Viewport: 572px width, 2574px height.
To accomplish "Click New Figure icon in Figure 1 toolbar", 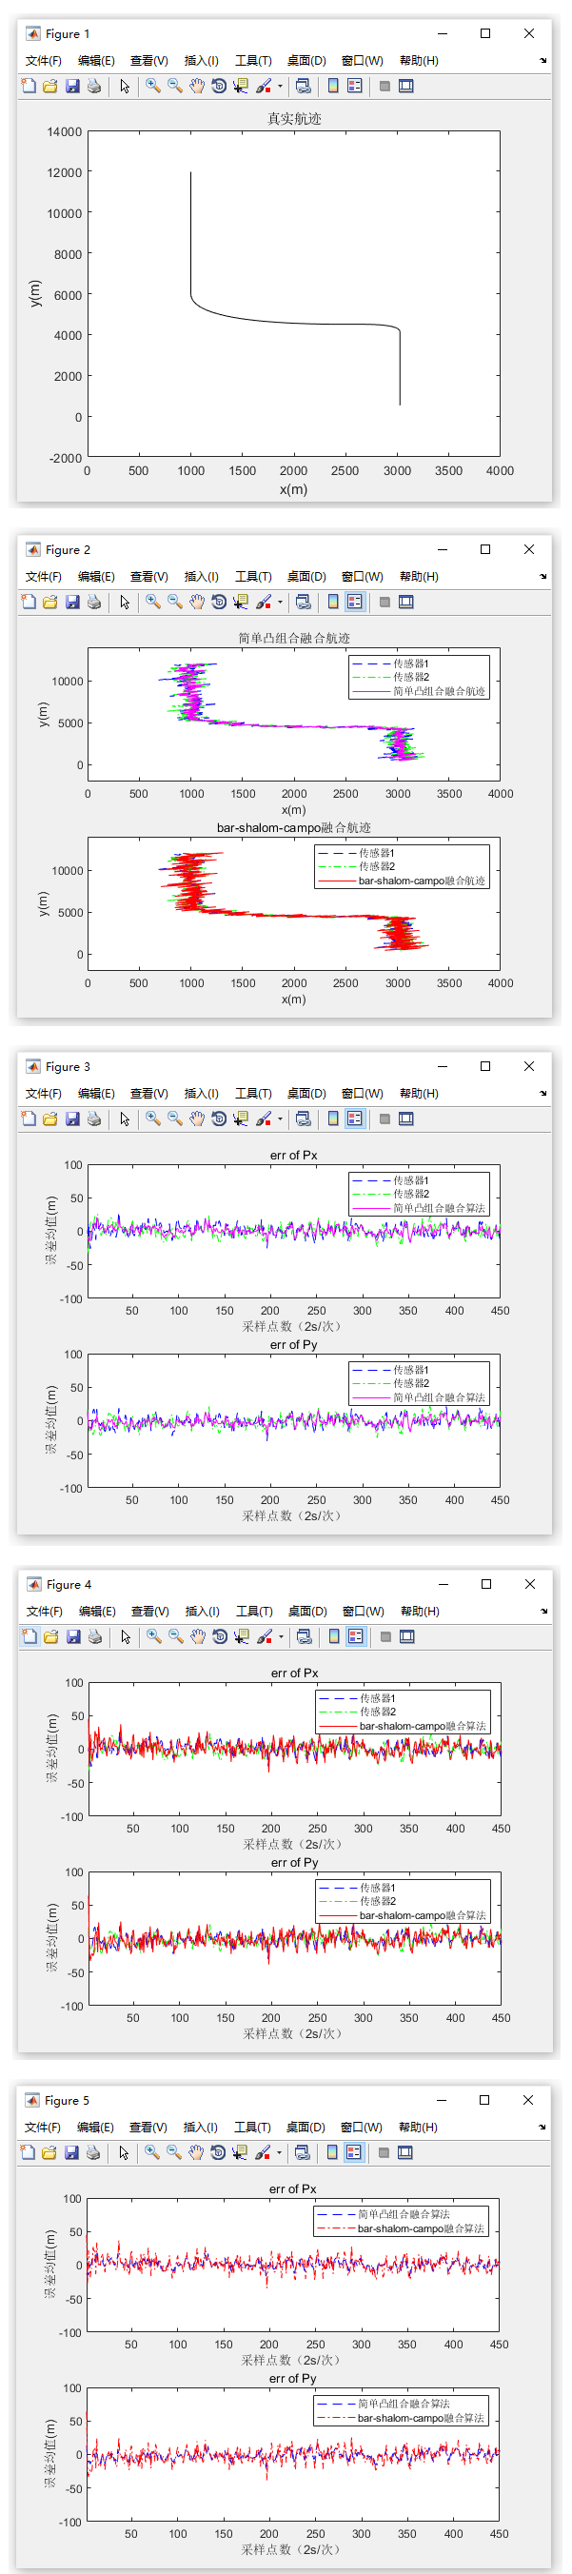I will pyautogui.click(x=29, y=87).
